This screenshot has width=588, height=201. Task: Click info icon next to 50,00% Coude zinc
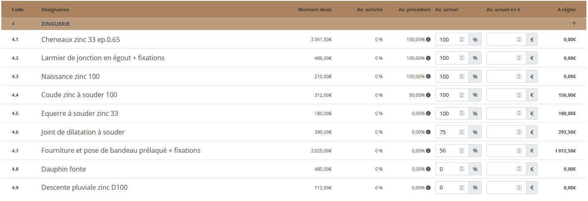[428, 95]
